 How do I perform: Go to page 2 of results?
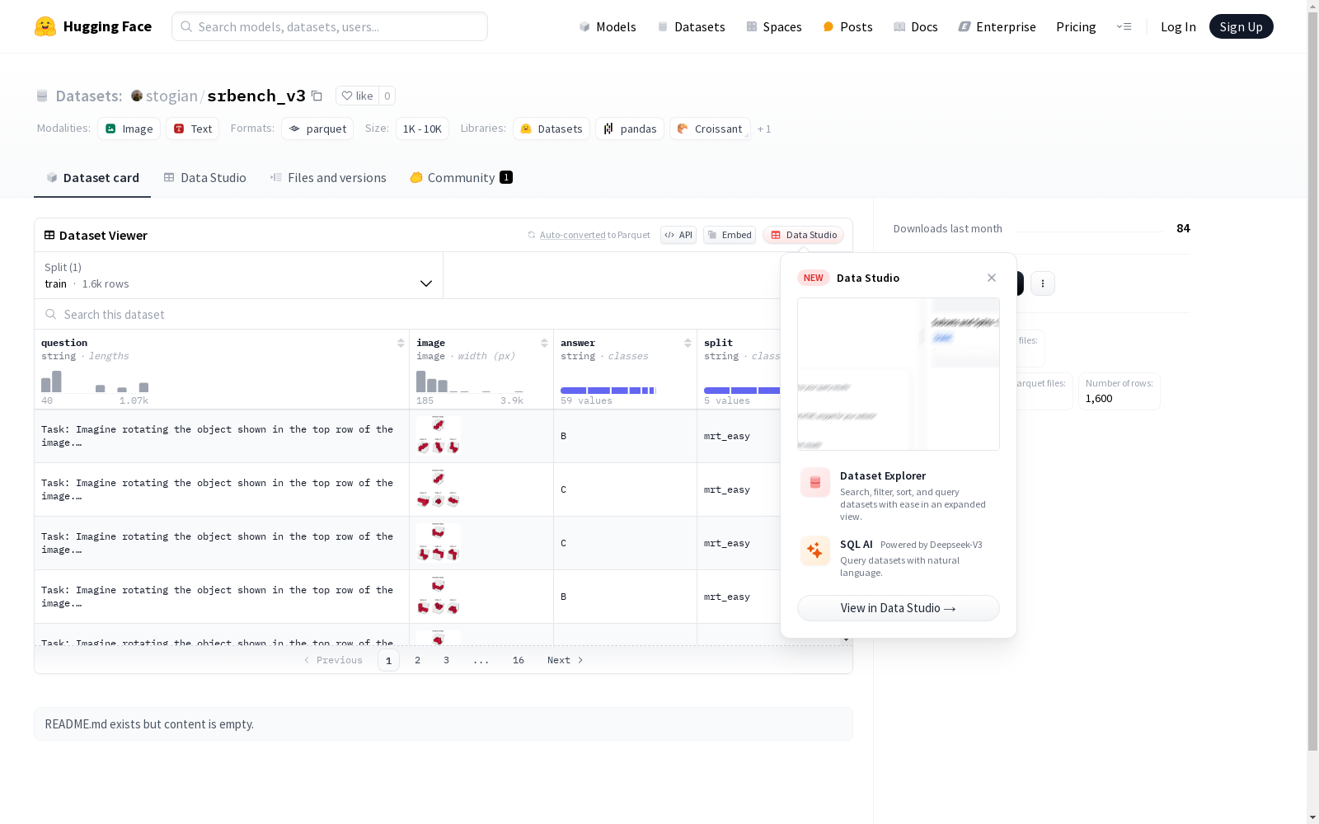418,660
